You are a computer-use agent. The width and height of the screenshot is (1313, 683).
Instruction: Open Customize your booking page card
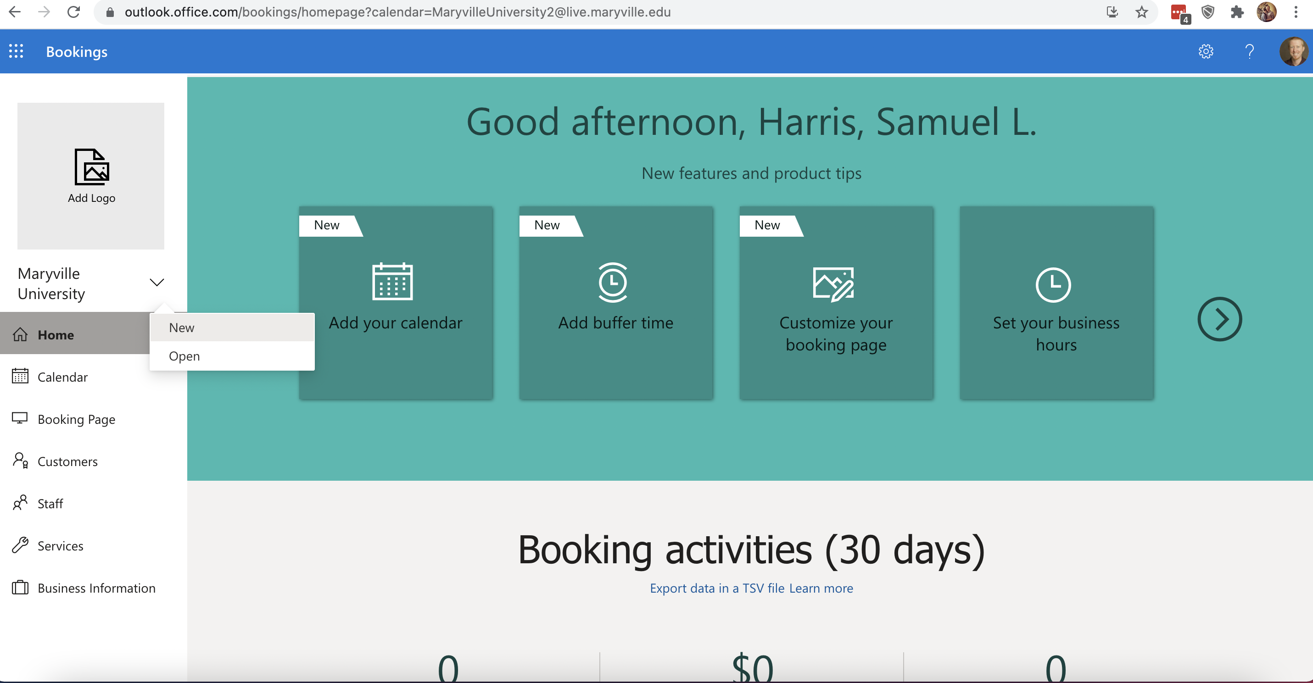[836, 303]
